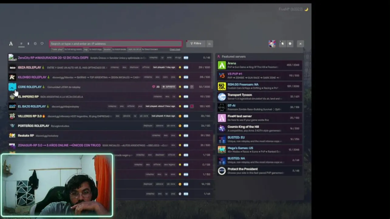390x219 pixels.
Task: Open the Mega's Games: US featured server
Action: click(x=259, y=150)
